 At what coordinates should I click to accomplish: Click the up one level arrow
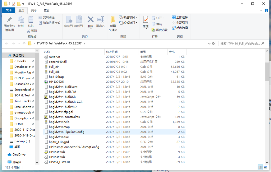pyautogui.click(x=24, y=44)
